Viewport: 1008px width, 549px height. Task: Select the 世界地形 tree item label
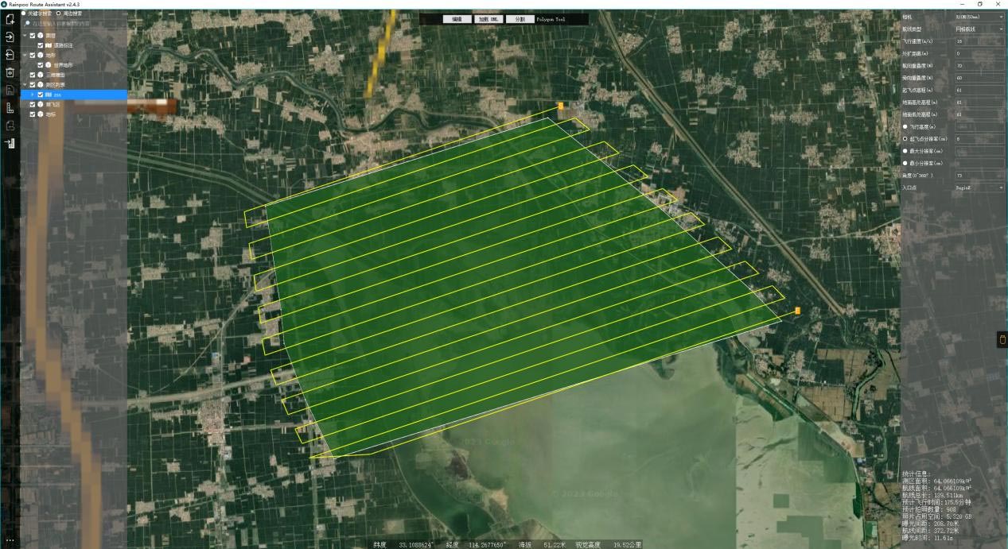pos(64,64)
